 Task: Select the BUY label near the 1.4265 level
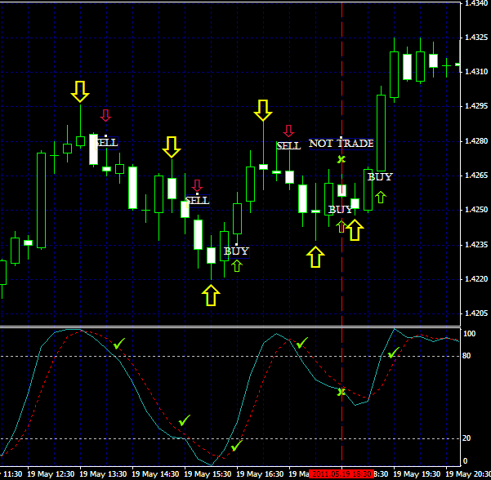pos(380,177)
